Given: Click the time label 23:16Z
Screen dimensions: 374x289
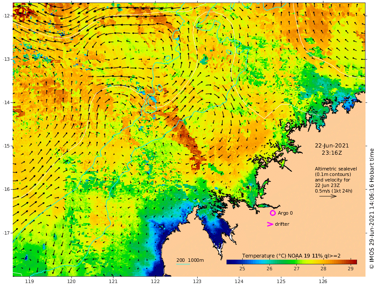Looking at the screenshot, I should click(332, 153).
